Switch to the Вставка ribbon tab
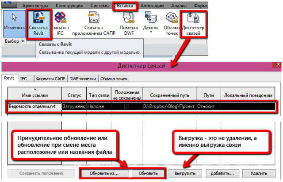Viewport: 283px width, 182px height. (x=125, y=6)
